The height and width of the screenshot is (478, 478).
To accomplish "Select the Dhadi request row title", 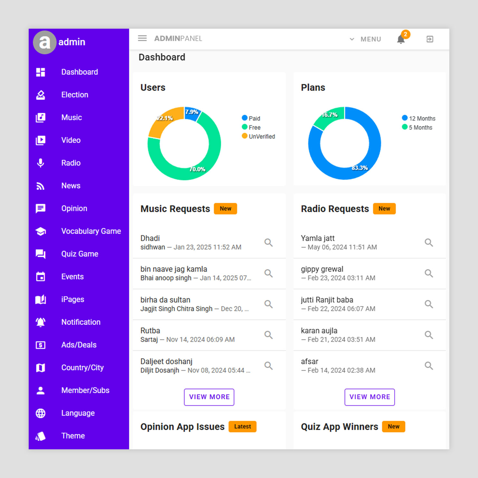I will (x=150, y=238).
